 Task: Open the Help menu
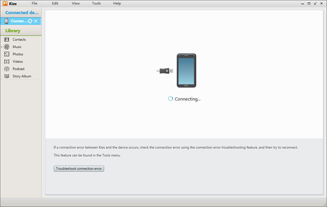pos(117,4)
